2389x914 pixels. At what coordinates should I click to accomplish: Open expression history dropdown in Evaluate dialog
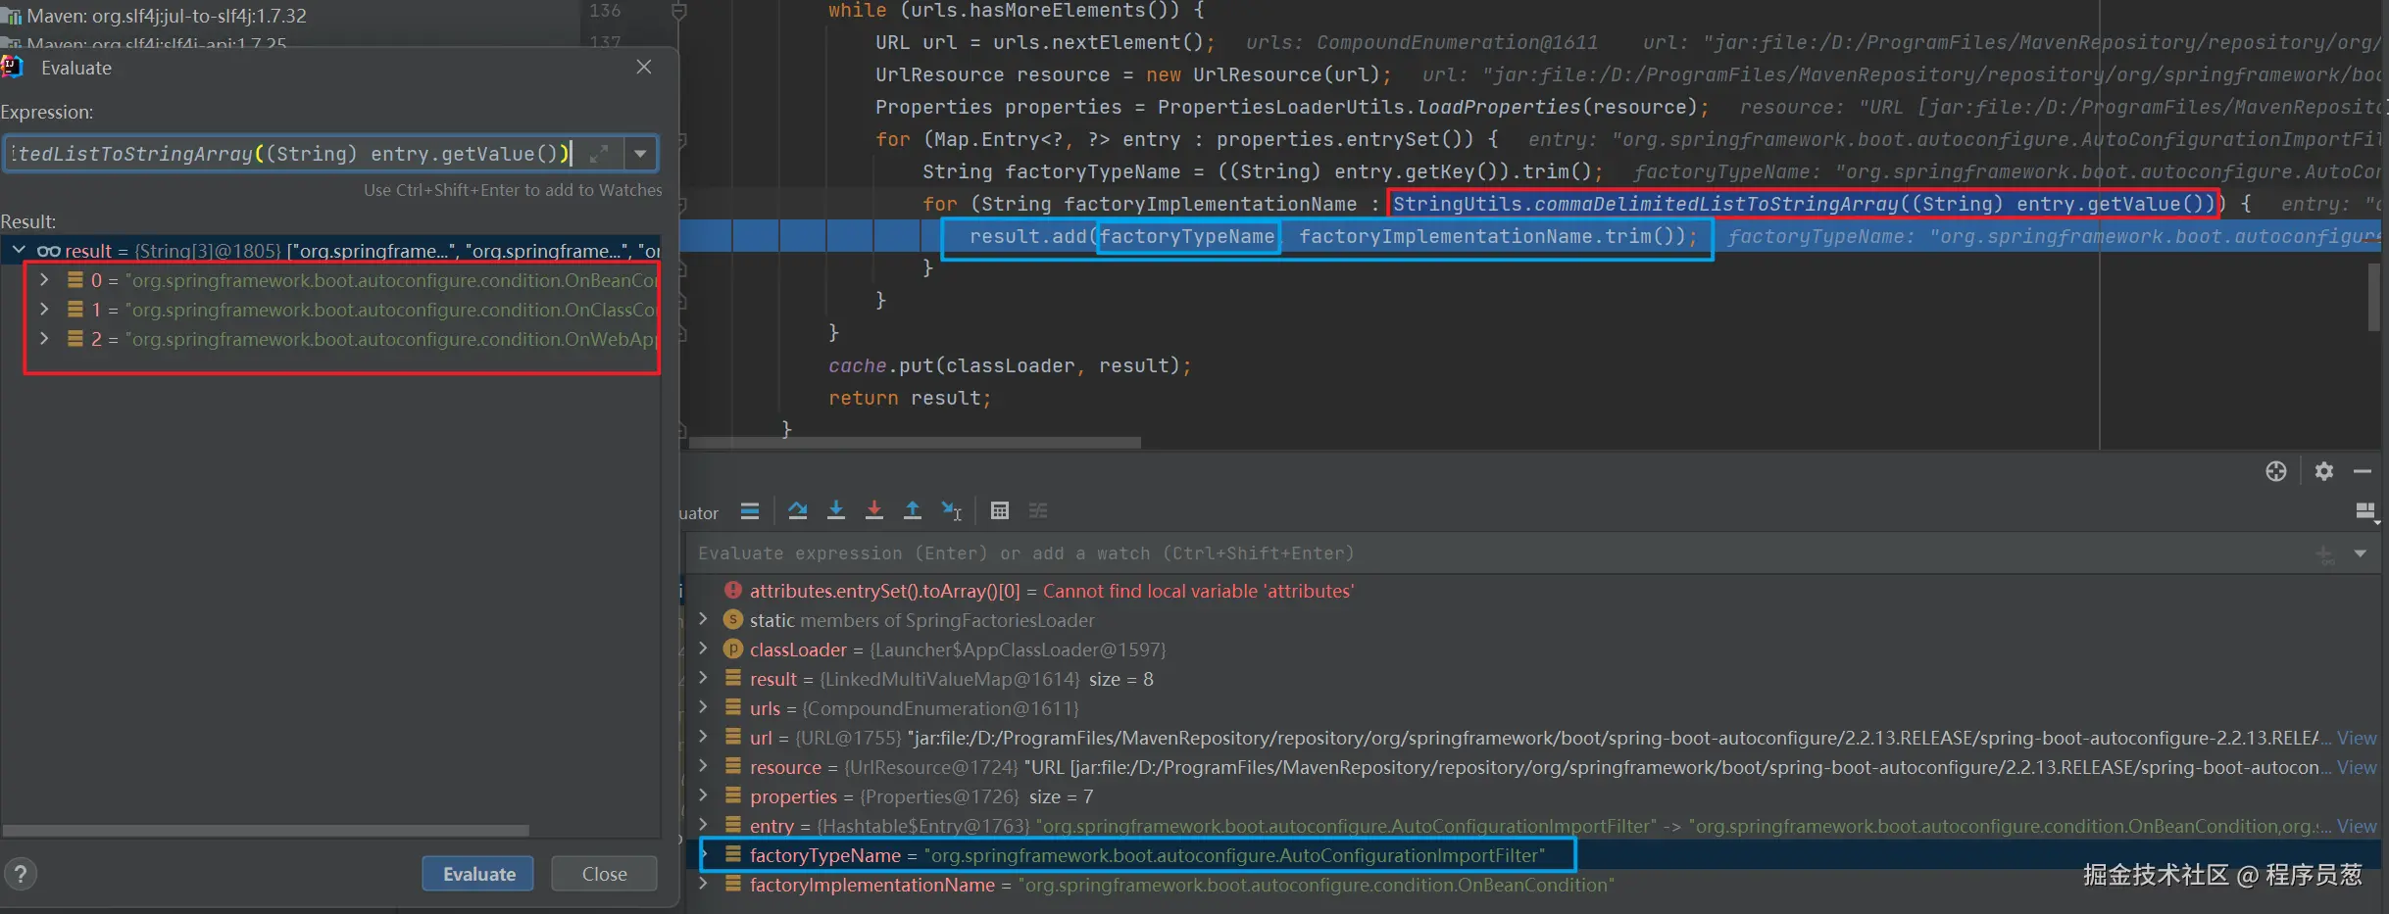click(x=640, y=153)
